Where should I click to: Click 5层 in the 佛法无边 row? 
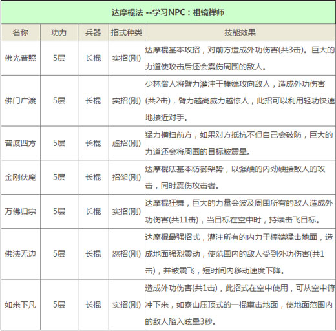[x=59, y=254]
